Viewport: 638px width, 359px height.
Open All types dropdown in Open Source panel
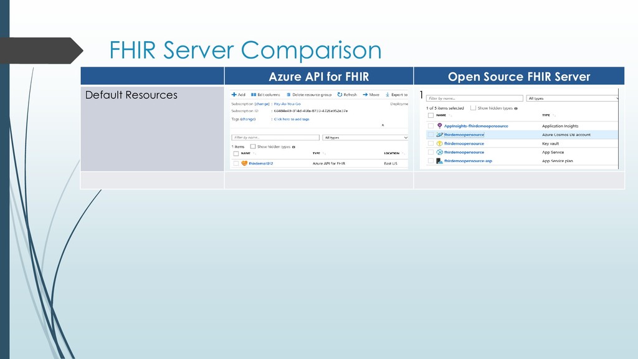click(x=573, y=98)
